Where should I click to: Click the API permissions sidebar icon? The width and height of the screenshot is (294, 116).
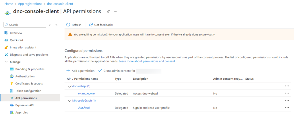click(x=11, y=98)
